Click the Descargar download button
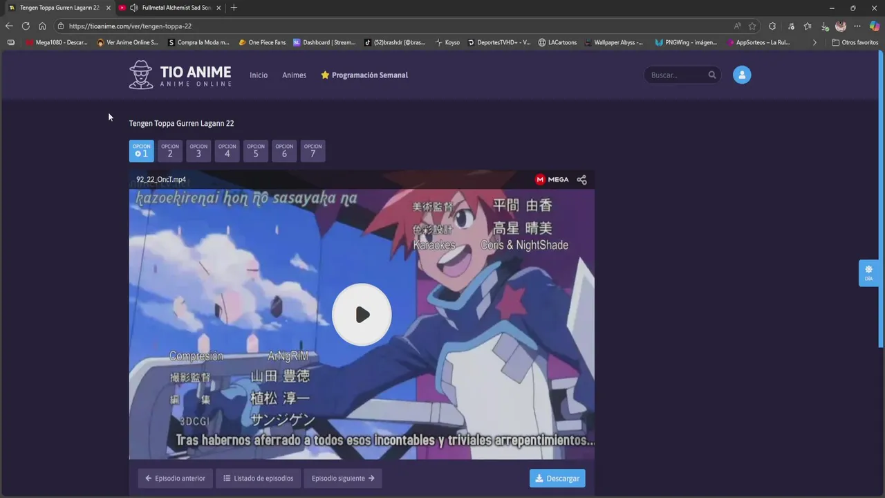 tap(557, 478)
